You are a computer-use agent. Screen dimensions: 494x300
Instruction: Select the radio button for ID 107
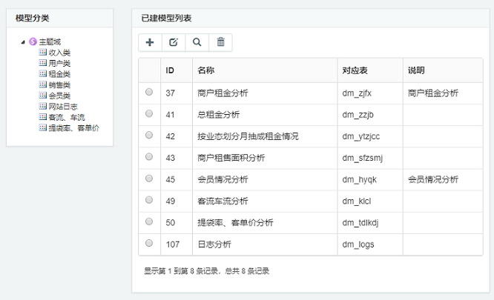coord(149,243)
